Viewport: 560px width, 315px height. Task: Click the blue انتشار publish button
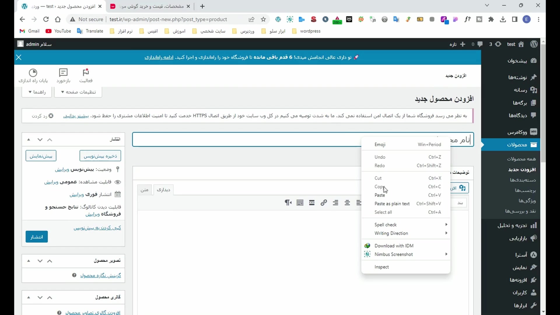click(x=36, y=237)
